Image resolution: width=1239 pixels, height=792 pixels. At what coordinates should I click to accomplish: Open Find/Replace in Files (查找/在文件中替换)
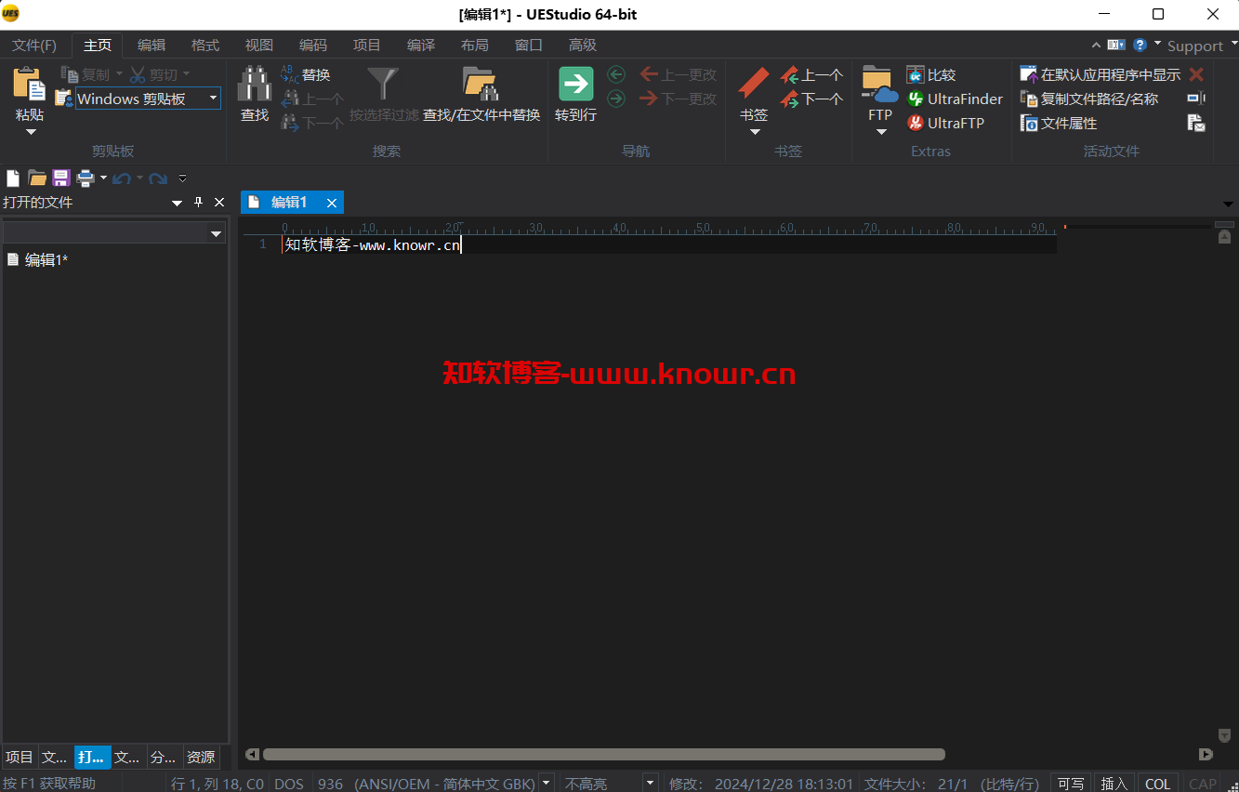[481, 84]
